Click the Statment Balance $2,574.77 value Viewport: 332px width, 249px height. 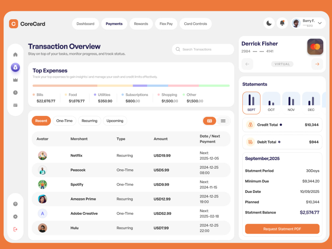[309, 212]
